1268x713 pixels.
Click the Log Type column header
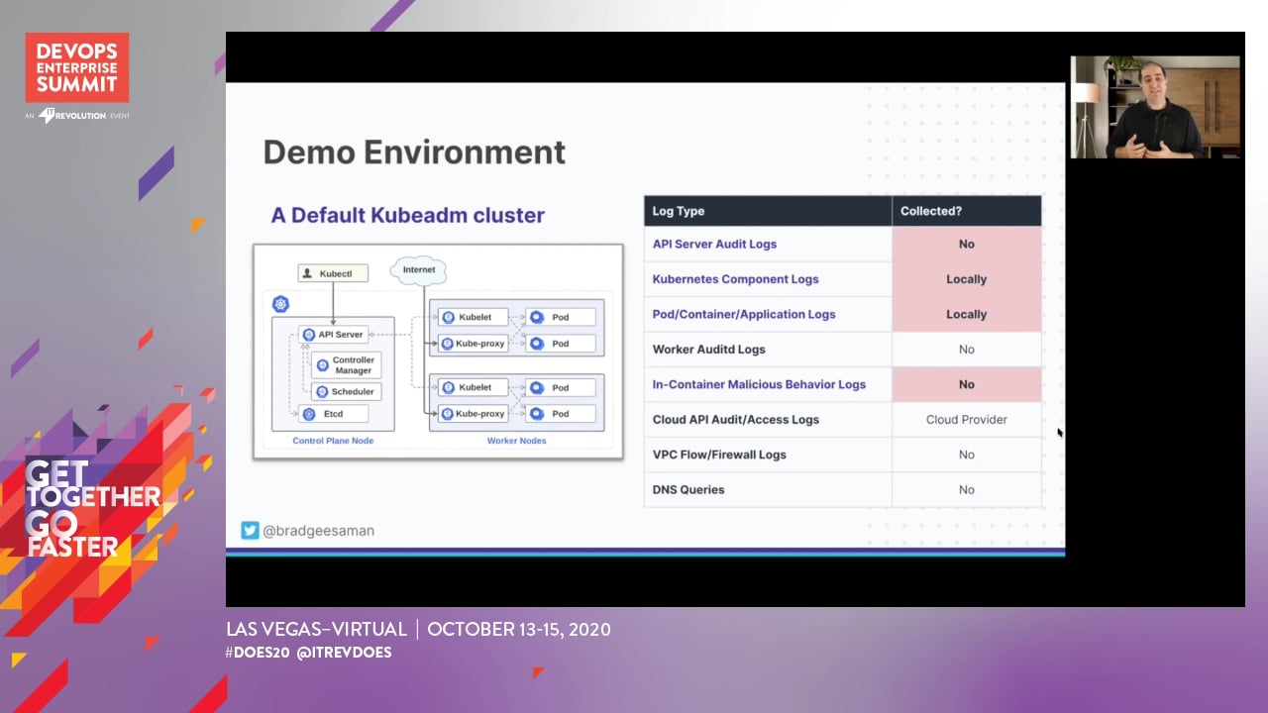pos(679,211)
